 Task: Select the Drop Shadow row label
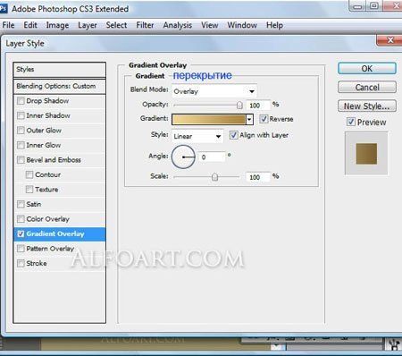point(47,101)
